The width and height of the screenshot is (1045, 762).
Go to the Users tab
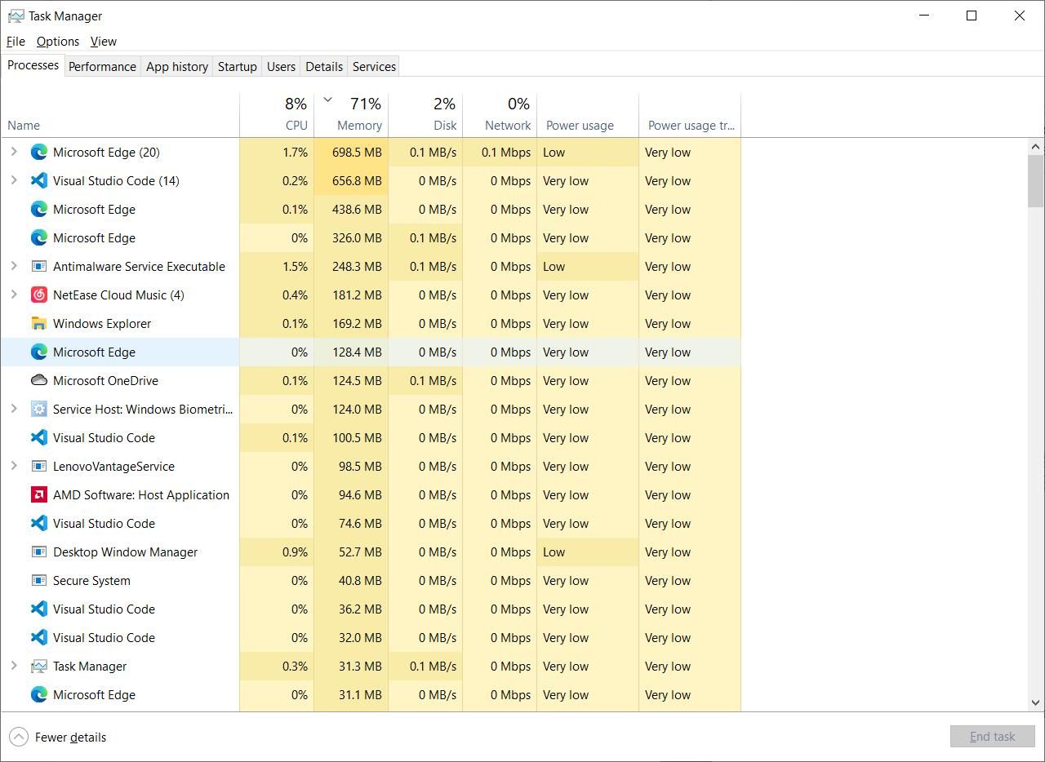[x=281, y=66]
